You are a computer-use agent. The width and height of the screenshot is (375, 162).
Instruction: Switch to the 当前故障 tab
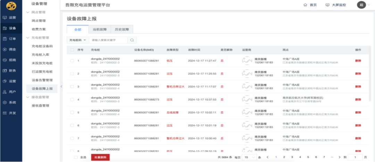point(100,29)
